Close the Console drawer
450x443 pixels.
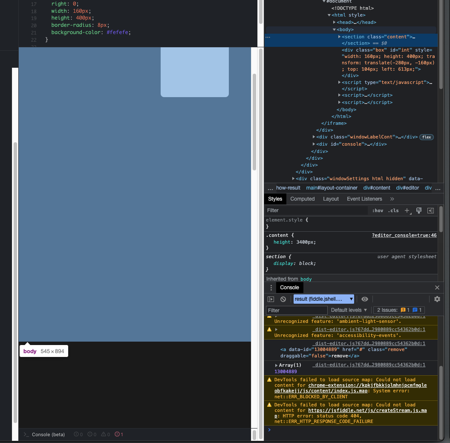437,288
